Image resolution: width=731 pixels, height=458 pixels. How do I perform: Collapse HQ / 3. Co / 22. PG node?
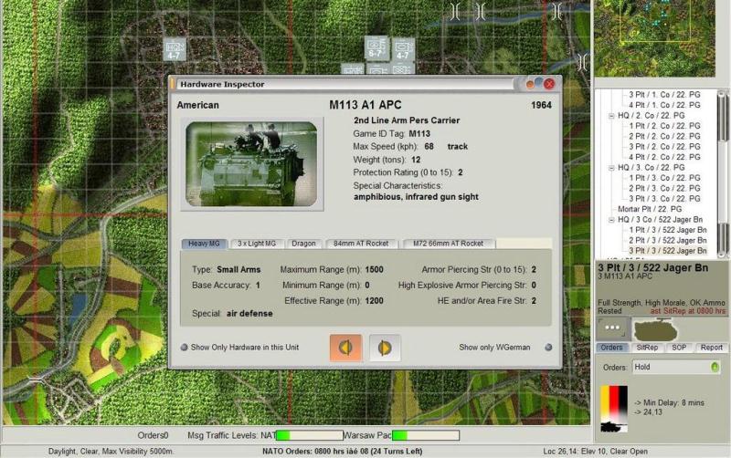click(x=611, y=168)
